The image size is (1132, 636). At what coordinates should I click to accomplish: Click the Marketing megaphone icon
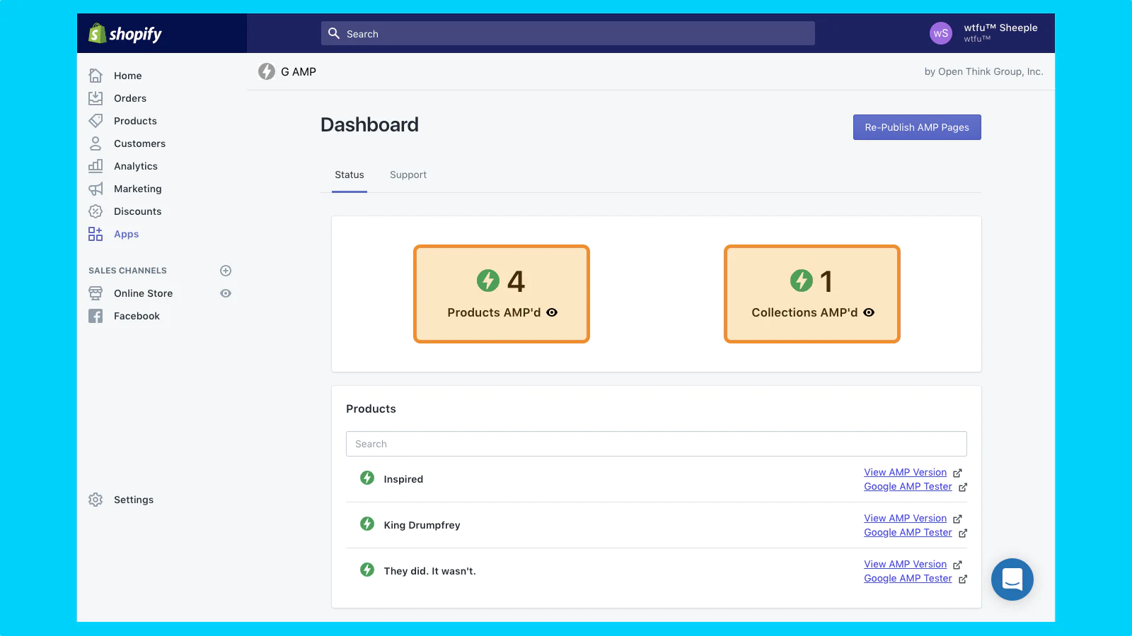pyautogui.click(x=96, y=189)
